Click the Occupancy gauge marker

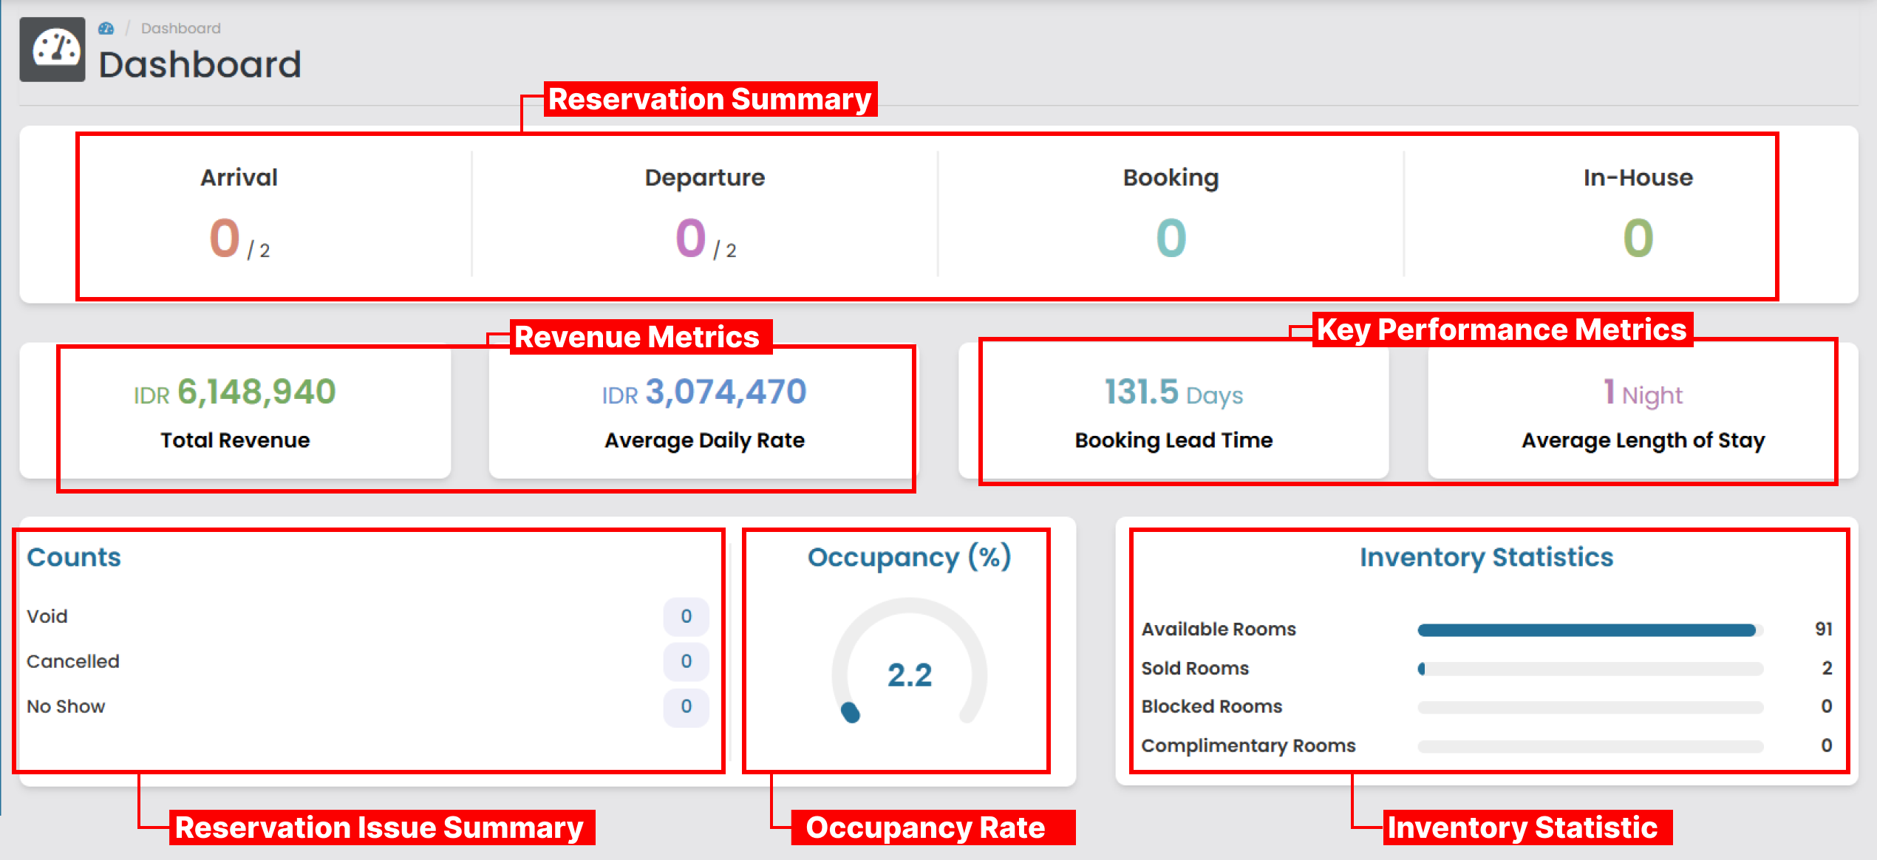tap(850, 711)
